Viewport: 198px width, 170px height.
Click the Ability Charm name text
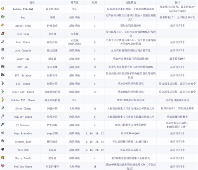pos(23,117)
